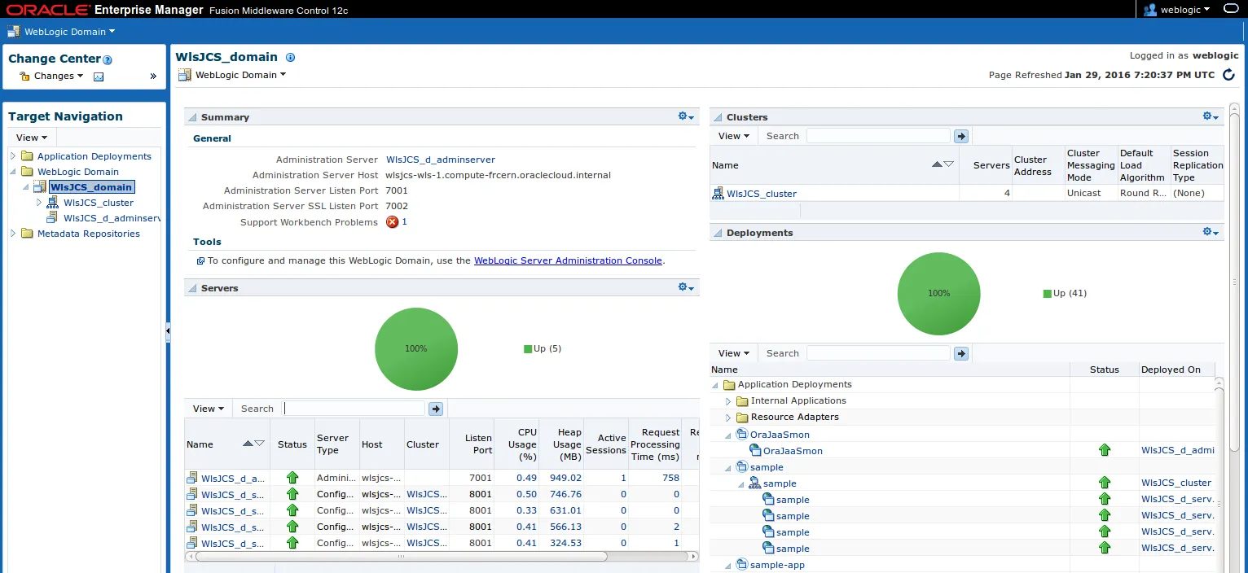1248x573 pixels.
Task: Run the Clusters search with the arrow button
Action: coord(960,136)
